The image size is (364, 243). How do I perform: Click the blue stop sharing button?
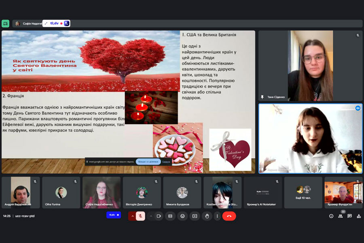tap(148, 162)
